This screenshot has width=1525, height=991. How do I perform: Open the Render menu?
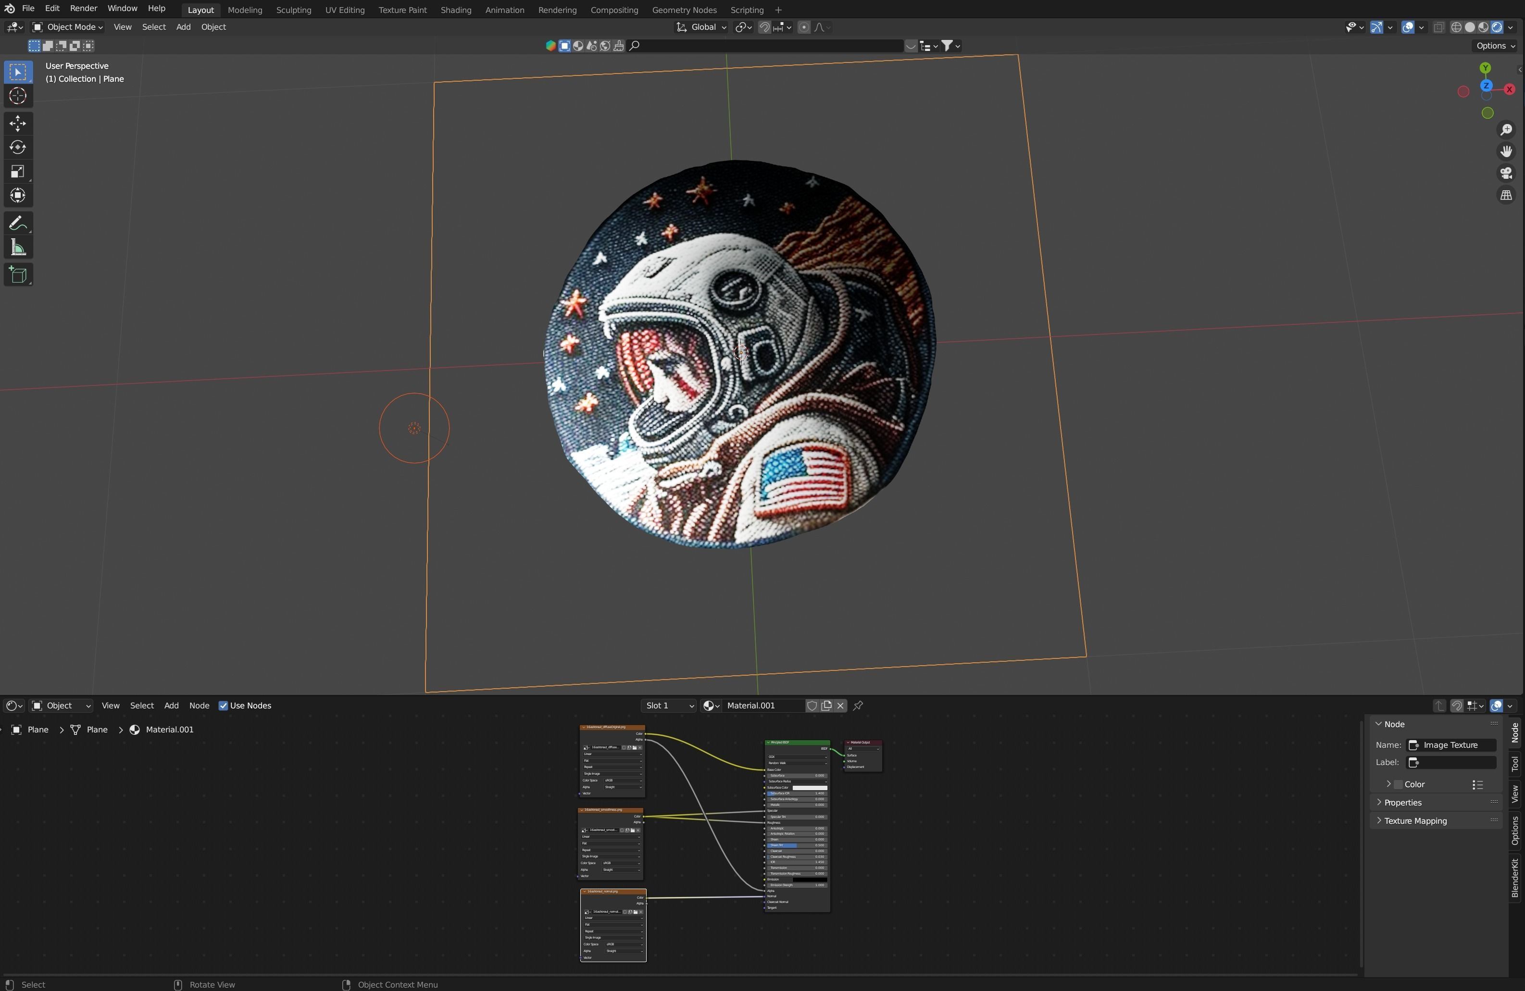click(83, 8)
